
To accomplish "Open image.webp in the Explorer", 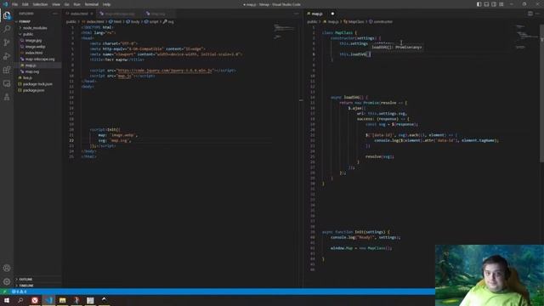I will (x=35, y=47).
